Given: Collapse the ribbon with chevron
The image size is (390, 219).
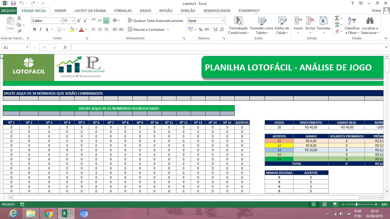Looking at the screenshot, I should tap(386, 38).
